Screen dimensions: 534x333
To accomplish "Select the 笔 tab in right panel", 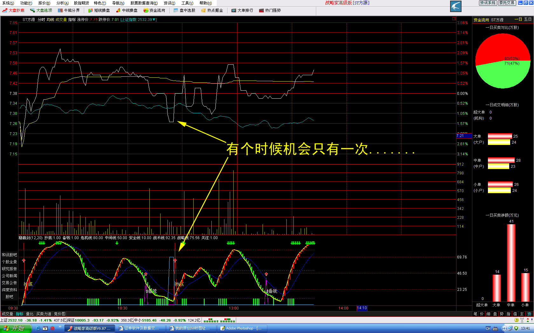I will tap(476, 314).
